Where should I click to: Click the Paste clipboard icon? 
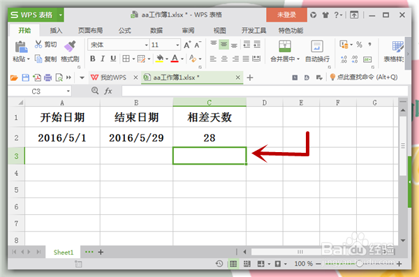click(x=21, y=47)
